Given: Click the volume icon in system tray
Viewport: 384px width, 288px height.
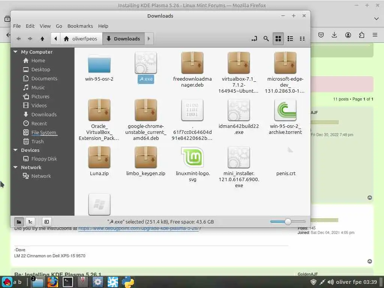Looking at the screenshot, I should pyautogui.click(x=331, y=282).
